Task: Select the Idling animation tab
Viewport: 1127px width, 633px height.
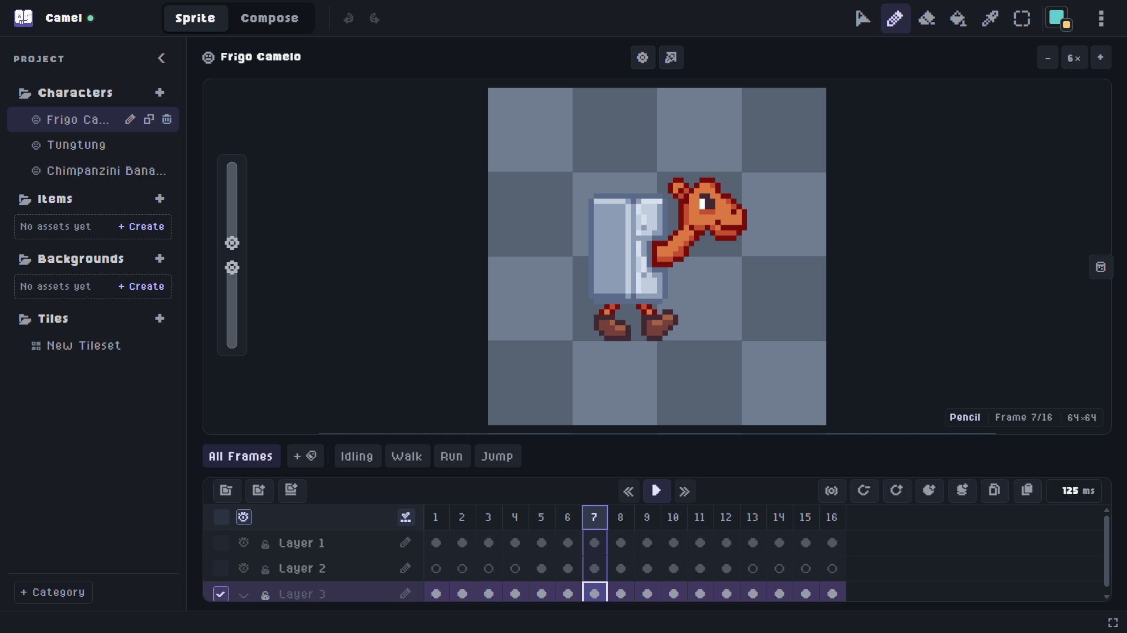Action: point(357,456)
